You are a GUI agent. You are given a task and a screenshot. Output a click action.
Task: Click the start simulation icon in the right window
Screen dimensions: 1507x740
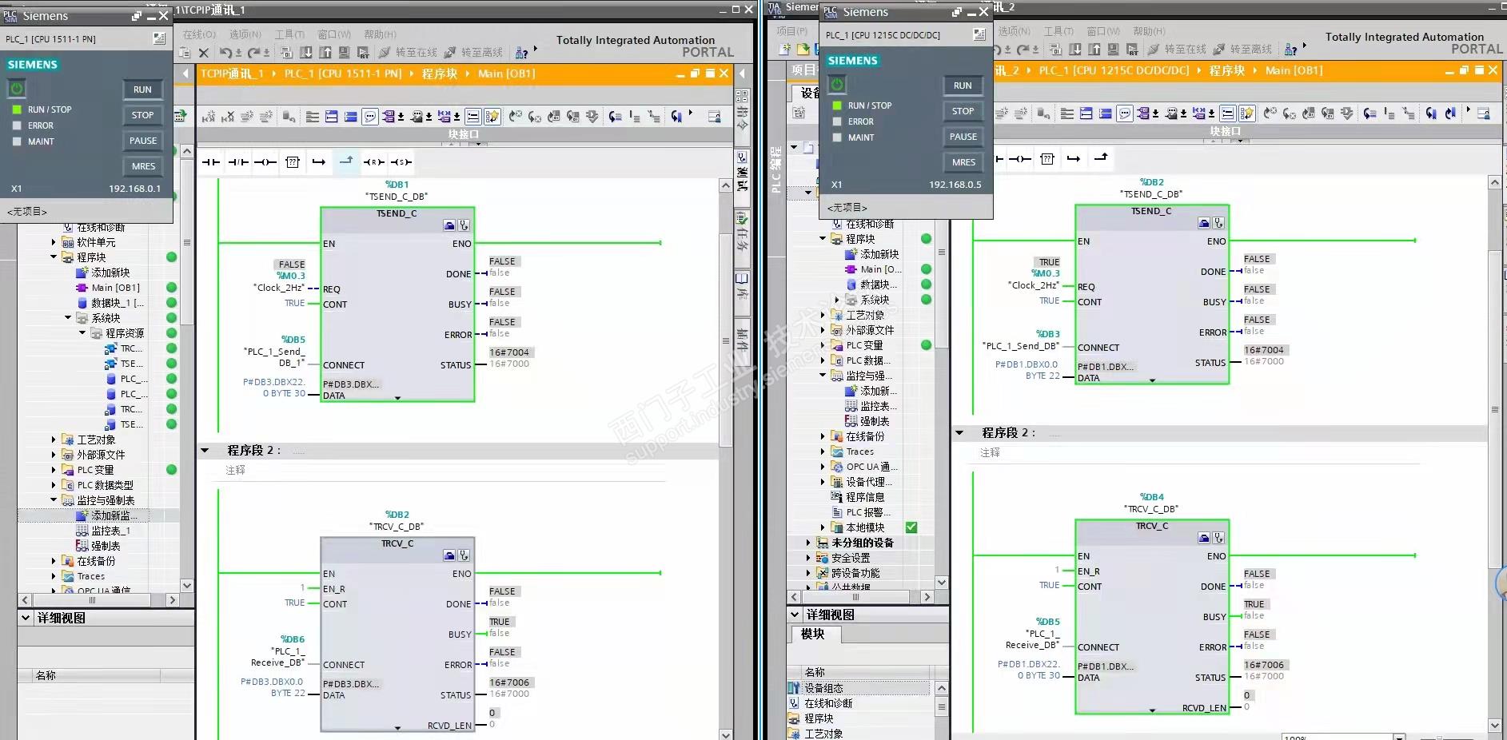click(1114, 50)
